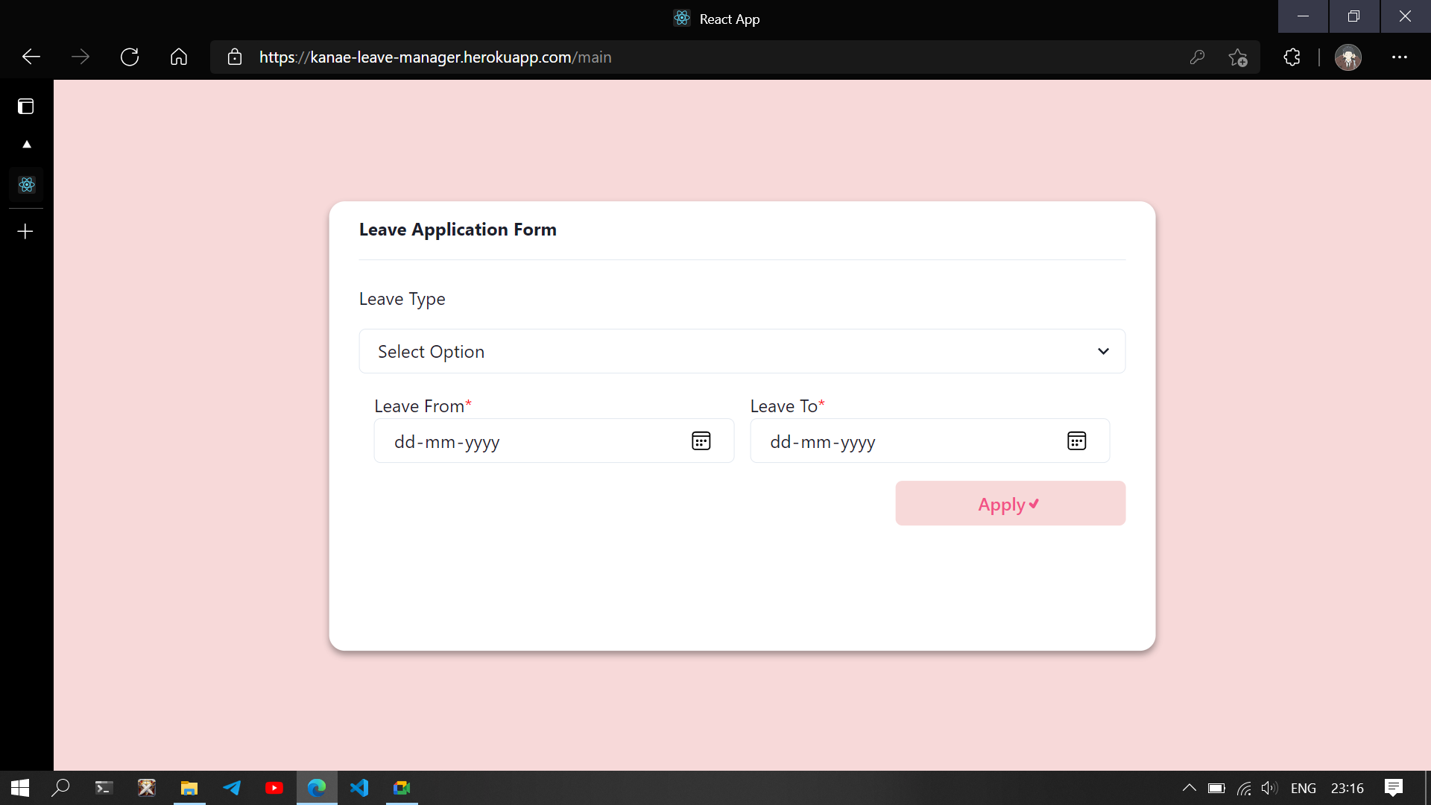1431x805 pixels.
Task: Adjust the system volume speaker control
Action: (1269, 788)
